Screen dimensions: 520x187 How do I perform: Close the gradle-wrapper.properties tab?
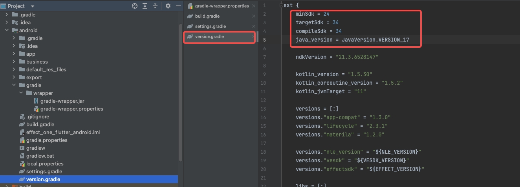253,6
